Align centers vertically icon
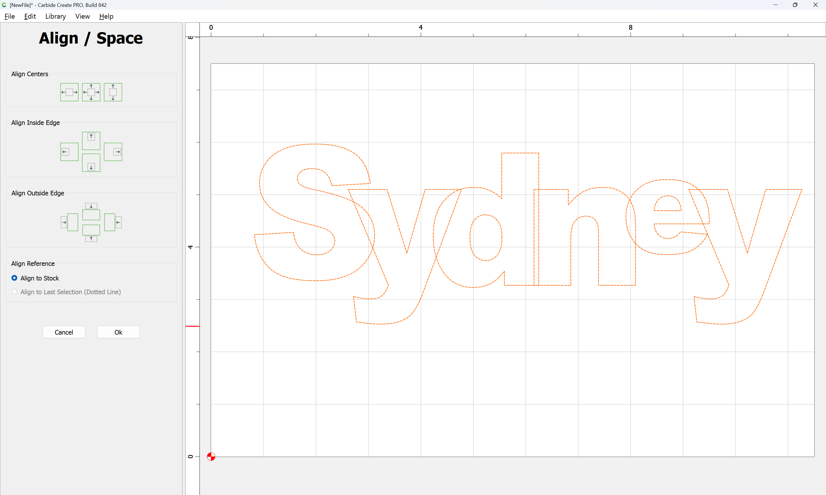The width and height of the screenshot is (826, 495). 113,92
